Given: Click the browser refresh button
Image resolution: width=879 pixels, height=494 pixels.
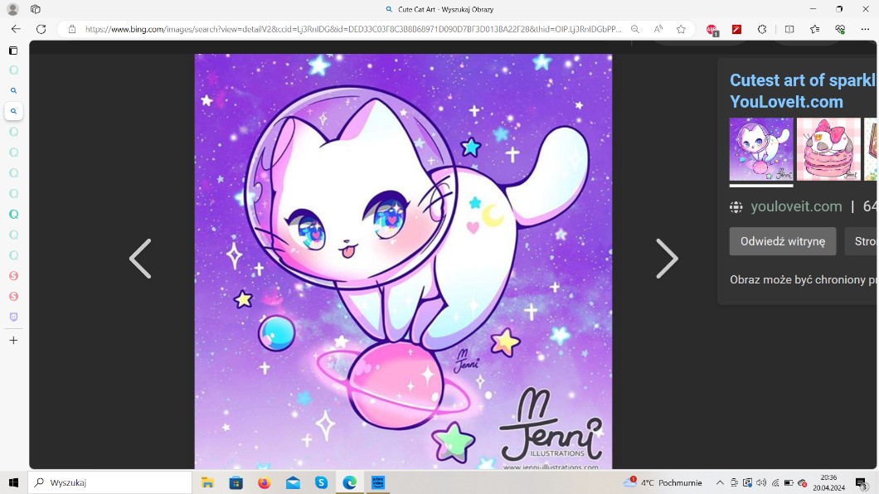Looking at the screenshot, I should (x=41, y=29).
